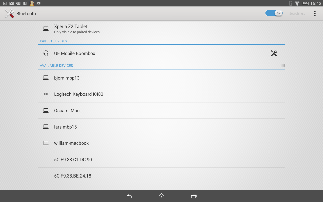The width and height of the screenshot is (323, 202).
Task: Tap the laptop icon next to Oscars iMac
Action: (x=46, y=111)
